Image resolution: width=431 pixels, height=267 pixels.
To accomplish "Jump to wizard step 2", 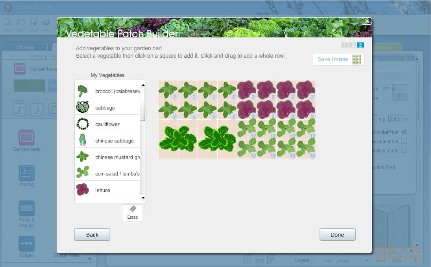I will (x=352, y=45).
